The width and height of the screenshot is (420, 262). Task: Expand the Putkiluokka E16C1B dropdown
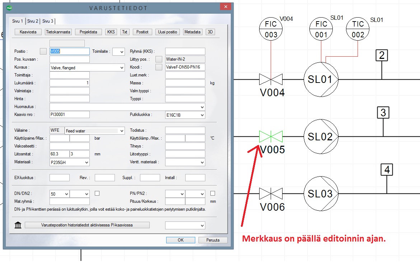point(202,115)
